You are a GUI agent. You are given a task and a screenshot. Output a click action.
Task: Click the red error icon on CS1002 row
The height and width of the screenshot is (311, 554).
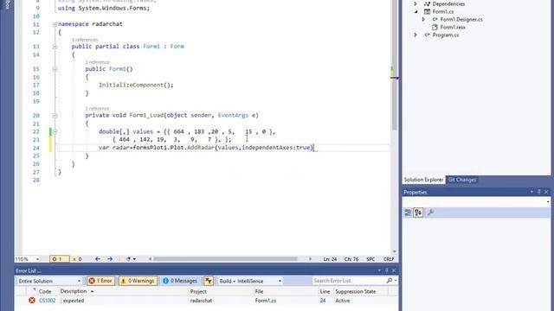32,301
